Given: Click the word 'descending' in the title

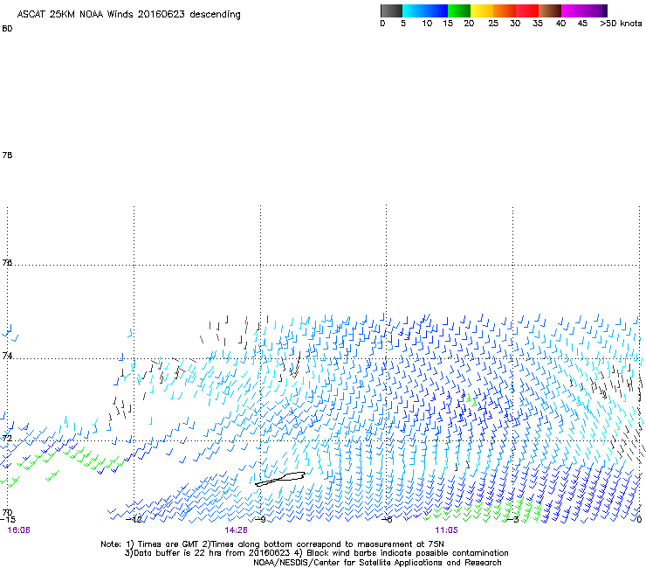Looking at the screenshot, I should coord(215,15).
